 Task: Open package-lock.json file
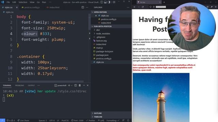105,52
